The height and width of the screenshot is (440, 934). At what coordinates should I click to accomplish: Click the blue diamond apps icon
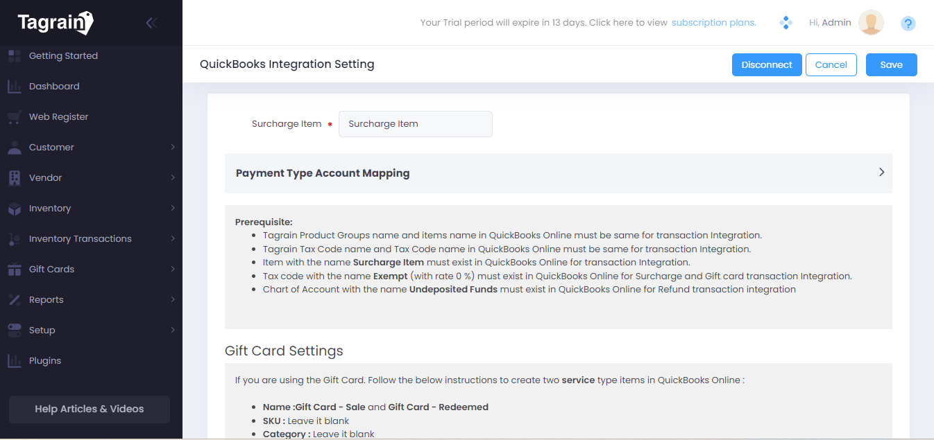pos(786,23)
